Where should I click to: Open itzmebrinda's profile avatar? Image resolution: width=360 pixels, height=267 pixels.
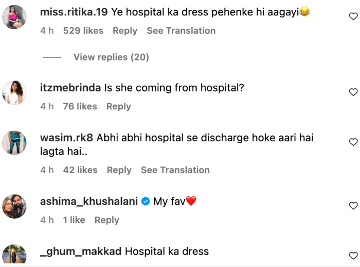coord(14,92)
